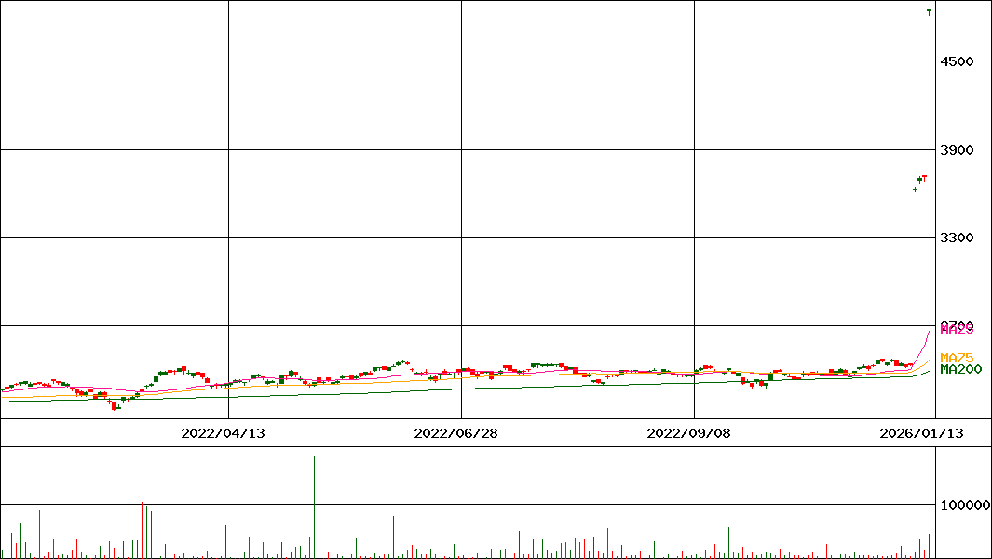992x559 pixels.
Task: Click the 2026/01/13 date label
Action: coord(921,433)
